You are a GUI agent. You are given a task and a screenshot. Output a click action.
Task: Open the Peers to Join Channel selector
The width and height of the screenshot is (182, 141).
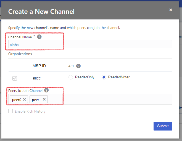(x=110, y=99)
